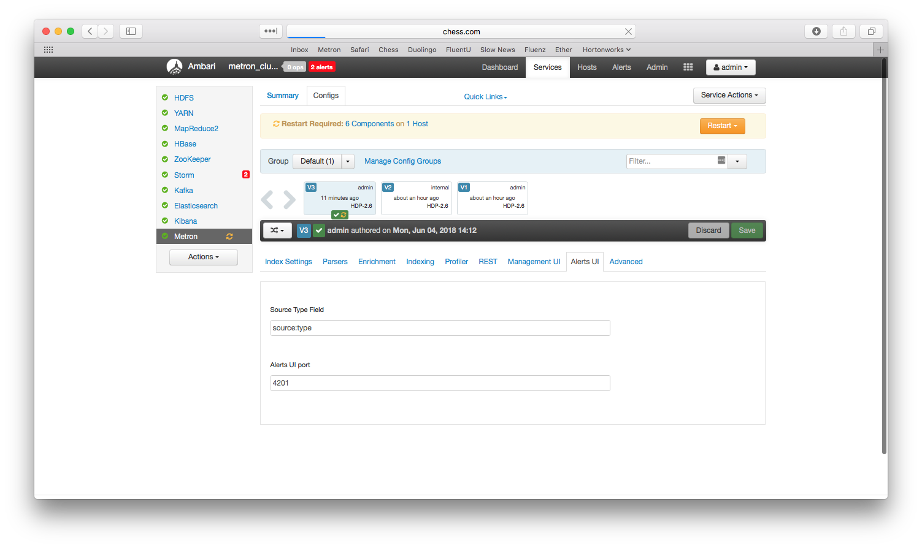Open the Profiler config tab
This screenshot has width=922, height=548.
(x=456, y=262)
